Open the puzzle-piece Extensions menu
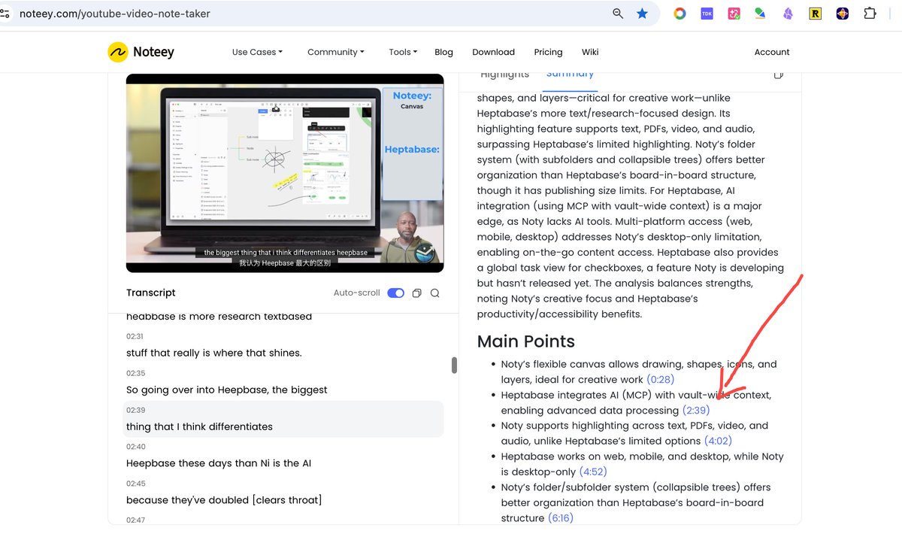 coord(870,14)
